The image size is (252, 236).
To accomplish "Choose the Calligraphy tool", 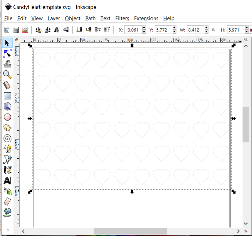I will point(7,170).
